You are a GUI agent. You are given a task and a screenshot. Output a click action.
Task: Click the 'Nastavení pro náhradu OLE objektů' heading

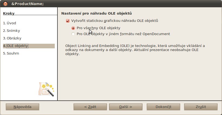coord(96,13)
